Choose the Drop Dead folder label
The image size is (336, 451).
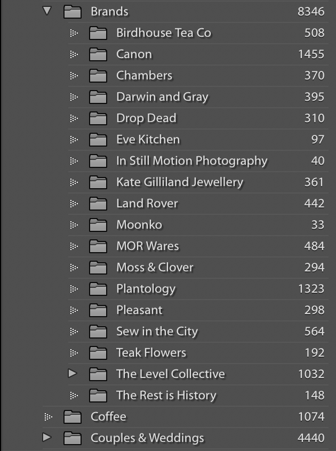pyautogui.click(x=147, y=118)
